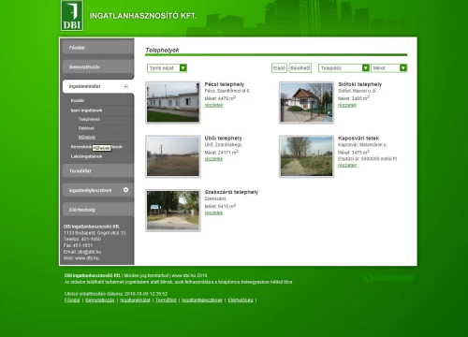Click the 'Telephelyek' page heading
This screenshot has width=468, height=337.
point(162,50)
